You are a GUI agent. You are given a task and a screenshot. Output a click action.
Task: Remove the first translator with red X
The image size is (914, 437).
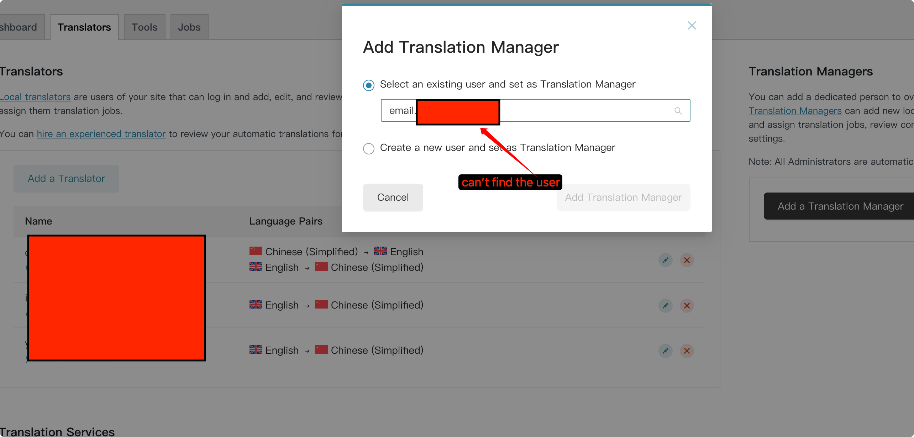[x=687, y=260]
